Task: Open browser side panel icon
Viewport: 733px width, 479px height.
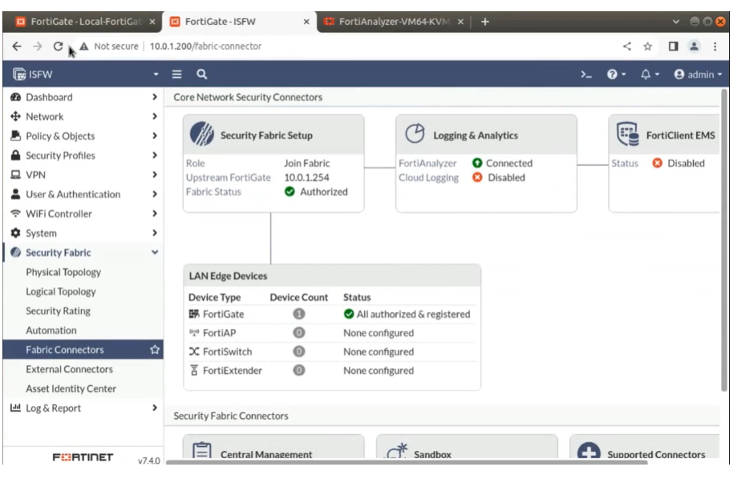Action: pos(673,47)
